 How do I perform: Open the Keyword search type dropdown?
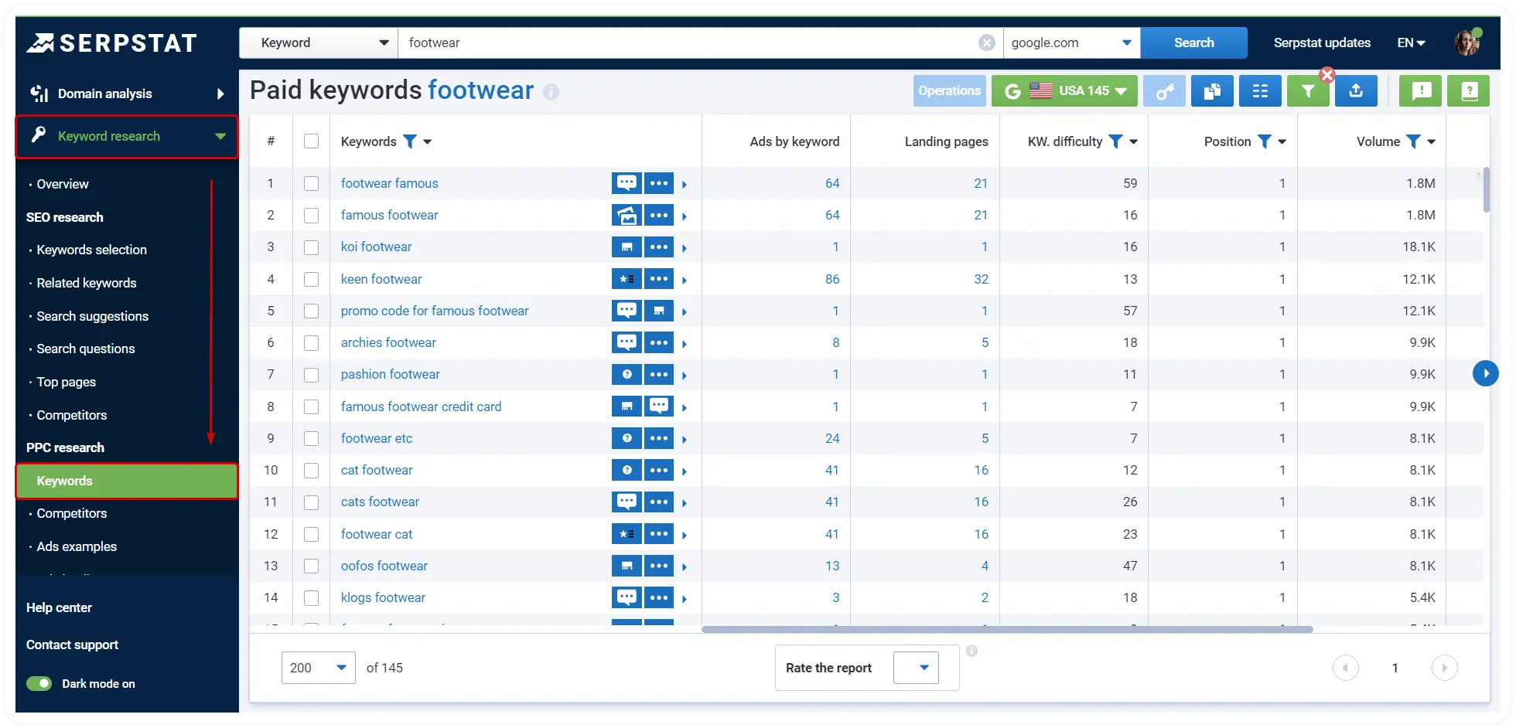pos(319,43)
